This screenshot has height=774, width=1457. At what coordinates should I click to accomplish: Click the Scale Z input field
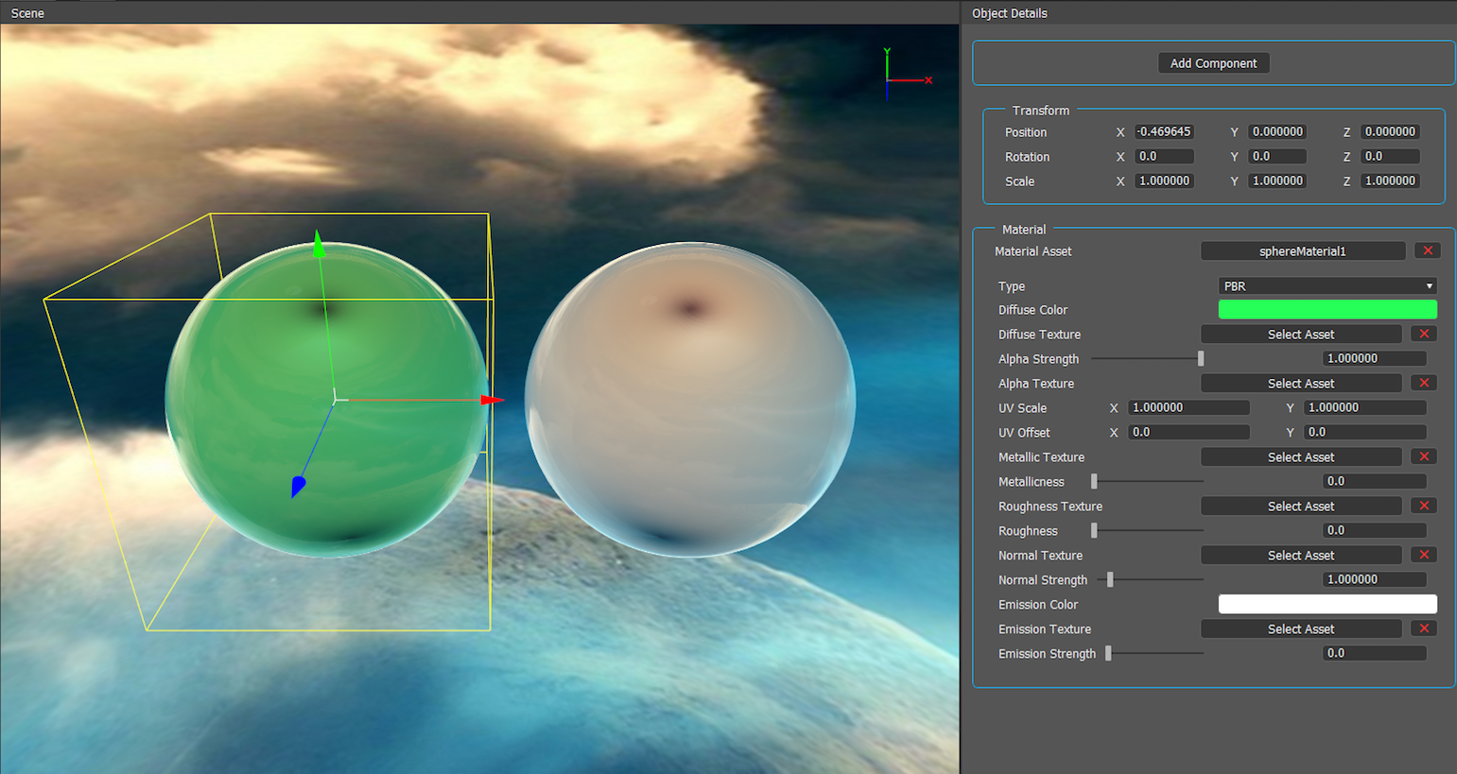click(1390, 181)
